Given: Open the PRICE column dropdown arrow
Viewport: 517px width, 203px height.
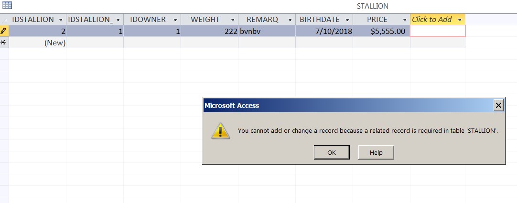Looking at the screenshot, I should click(405, 20).
